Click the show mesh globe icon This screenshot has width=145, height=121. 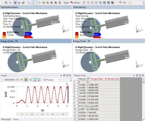[x=23, y=3]
